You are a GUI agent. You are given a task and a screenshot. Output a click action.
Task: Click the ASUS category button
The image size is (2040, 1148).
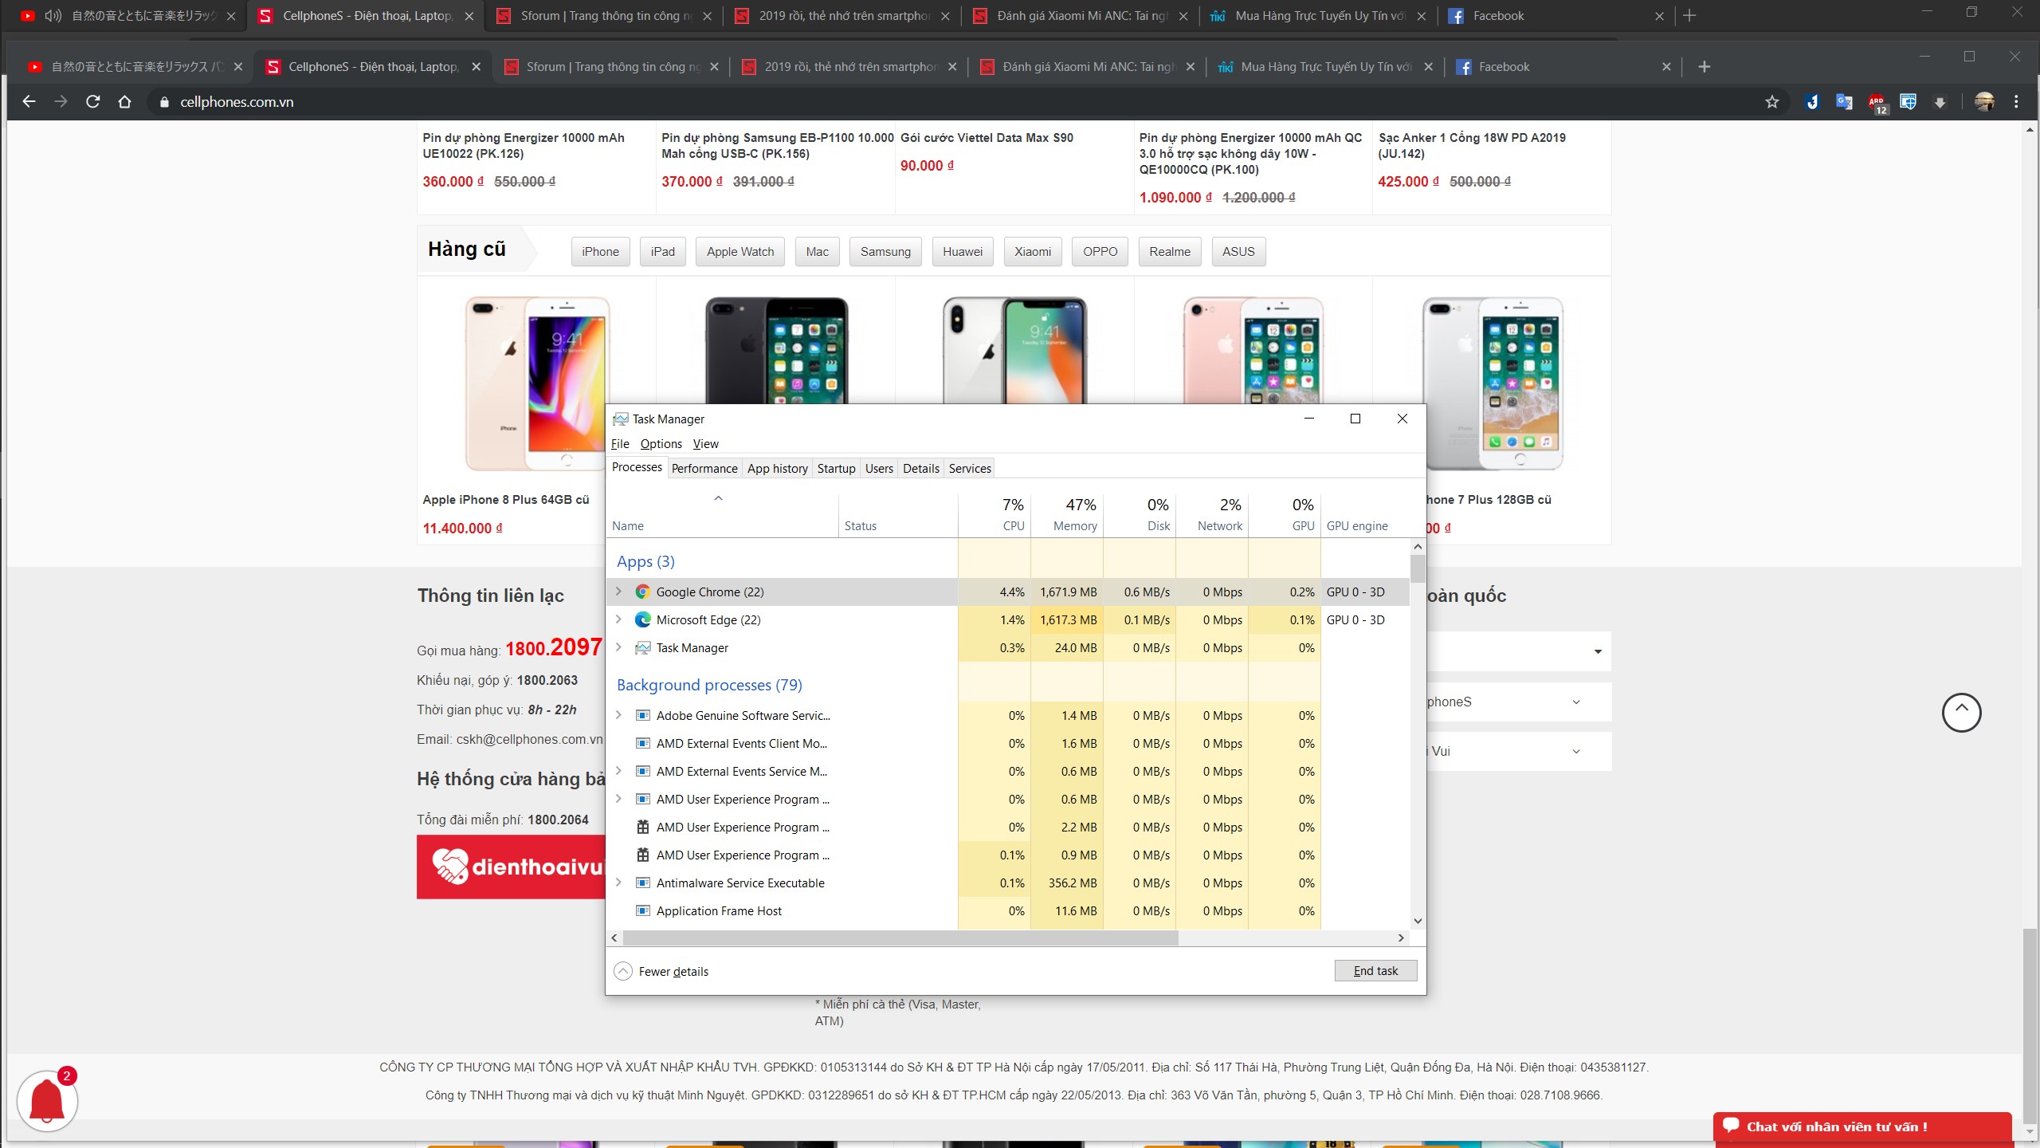(1238, 252)
